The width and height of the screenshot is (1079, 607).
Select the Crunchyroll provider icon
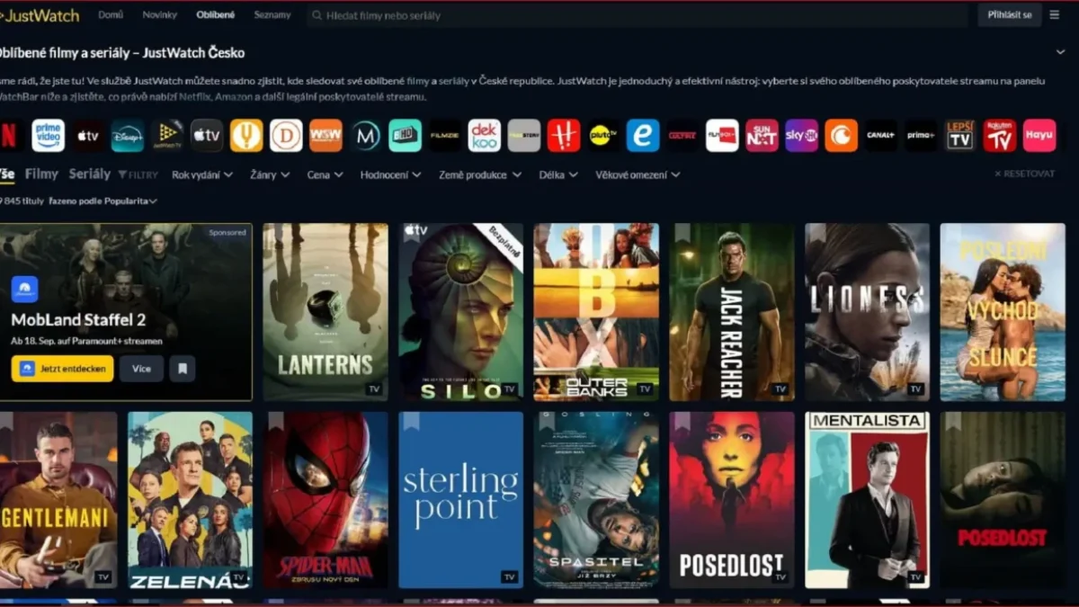[x=841, y=136]
